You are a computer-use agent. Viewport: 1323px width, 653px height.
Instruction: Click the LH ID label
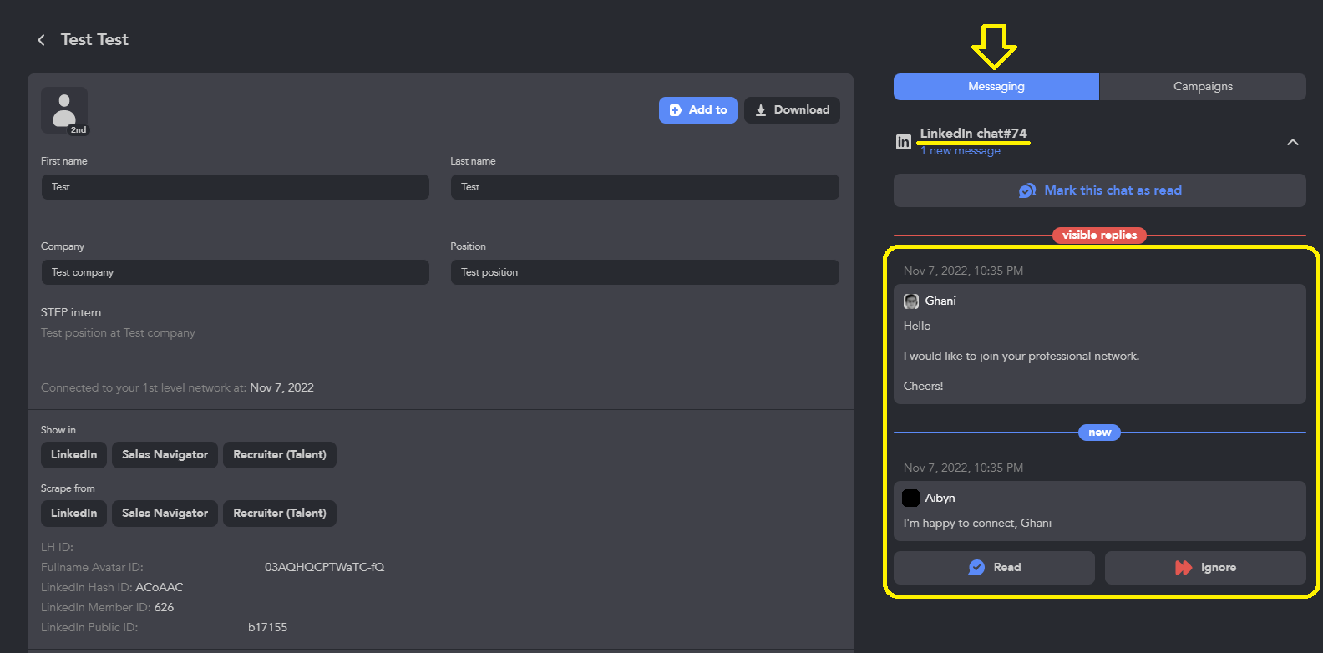(57, 547)
